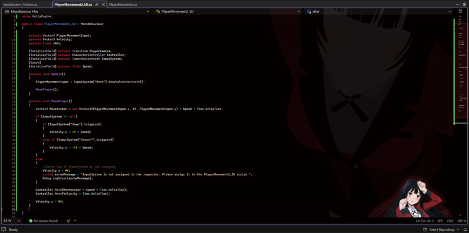Open the PlayerMovement2_5D type navigation dropdown
This screenshot has width=469, height=233.
tap(228, 12)
